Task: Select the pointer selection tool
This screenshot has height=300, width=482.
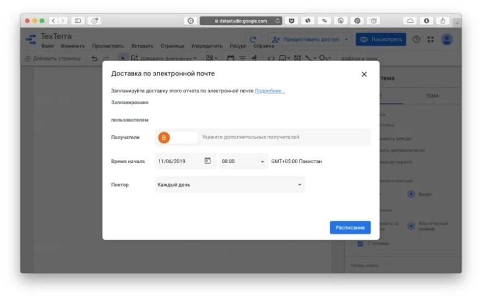Action: (122, 58)
